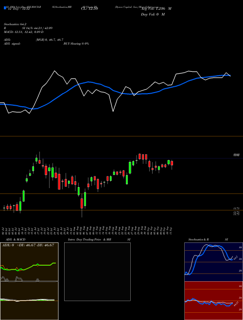
Task: Click the '11 Sep' date label on the axis
Action: click(x=171, y=231)
